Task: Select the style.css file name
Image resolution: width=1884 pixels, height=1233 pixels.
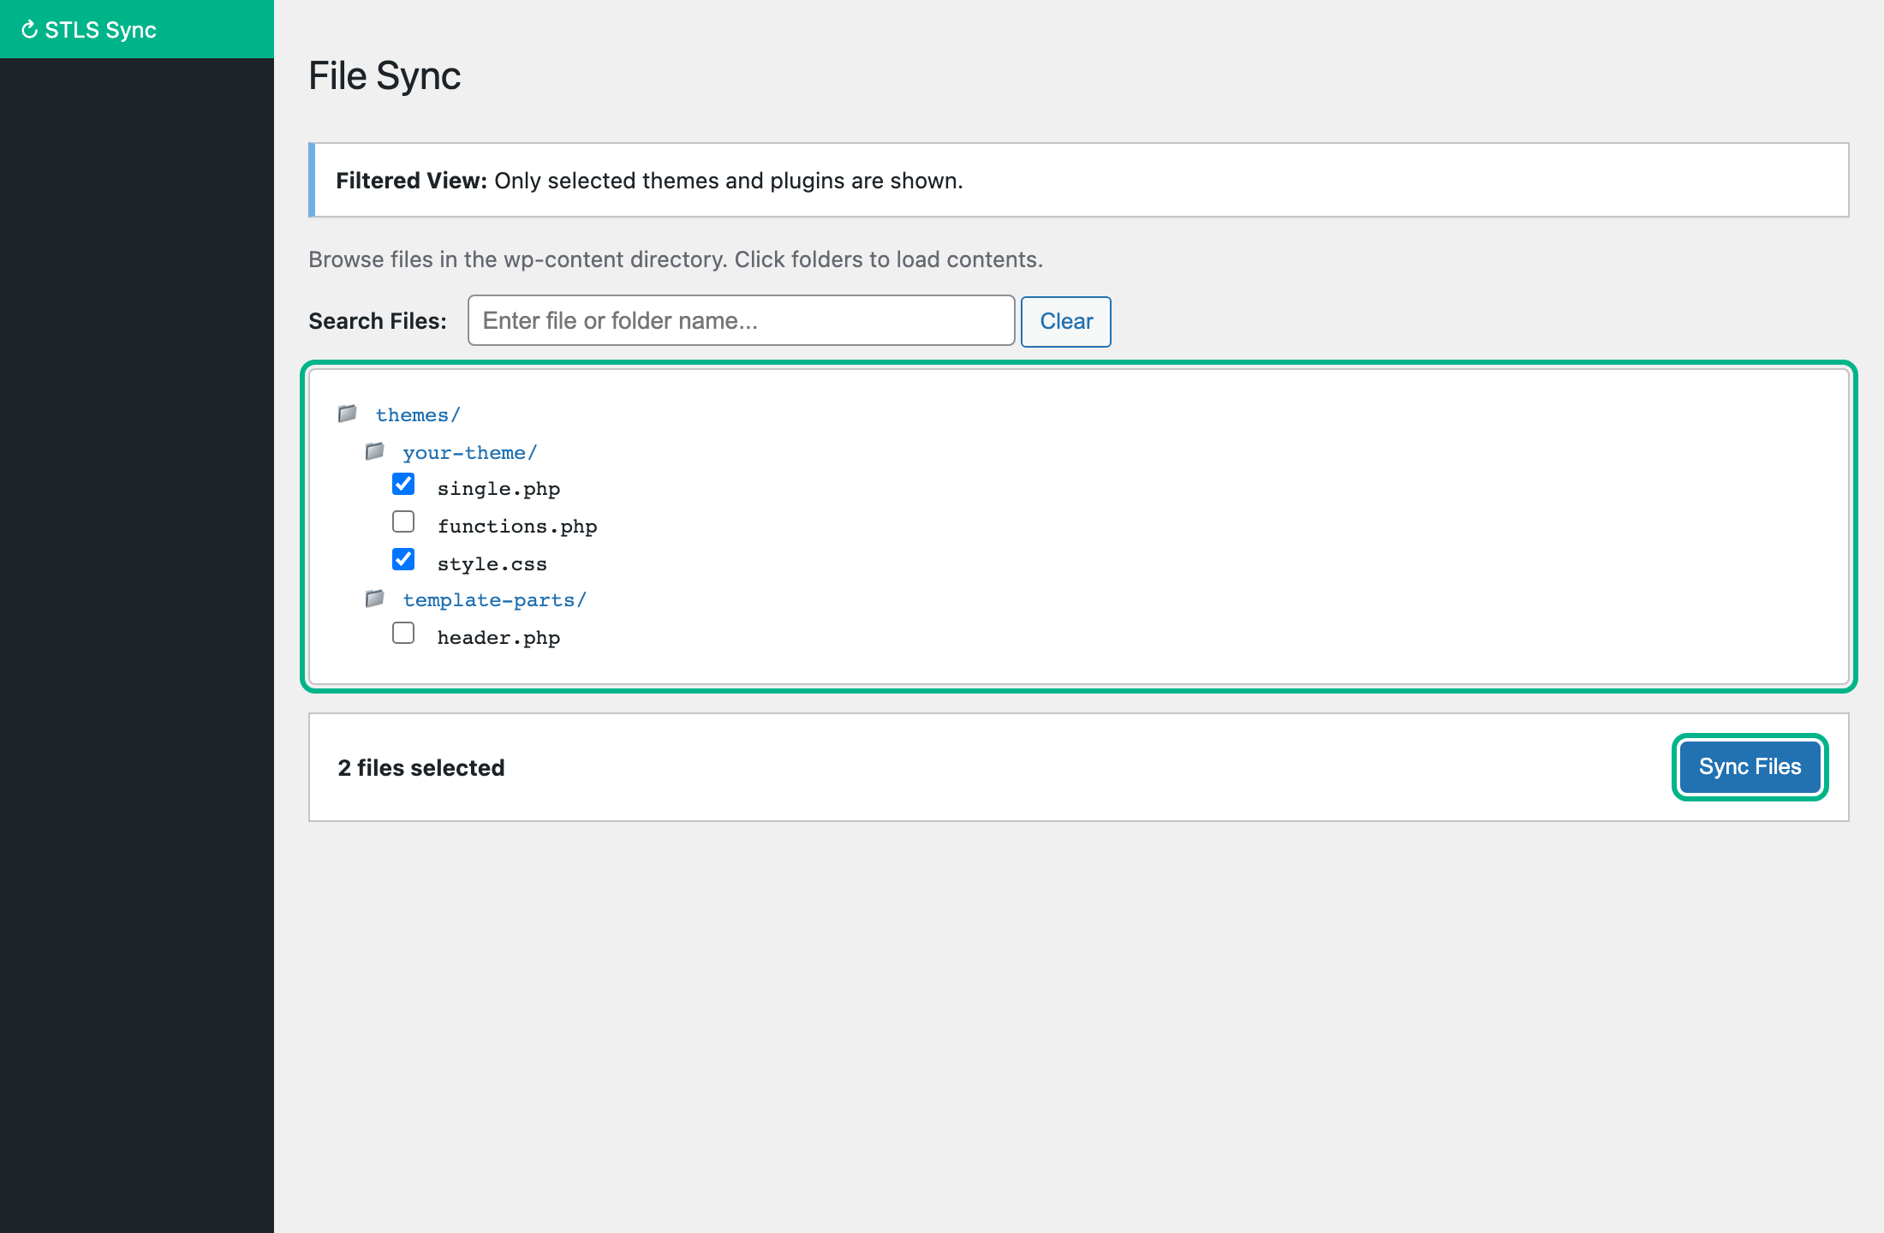Action: (x=492, y=564)
